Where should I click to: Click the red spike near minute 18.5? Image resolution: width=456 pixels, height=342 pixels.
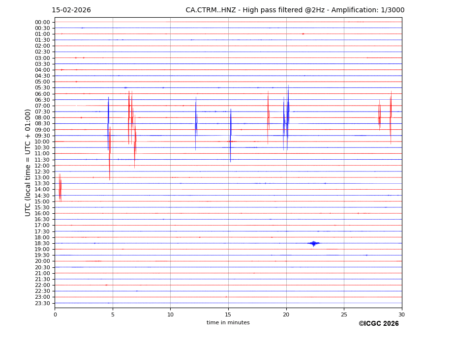coord(268,117)
